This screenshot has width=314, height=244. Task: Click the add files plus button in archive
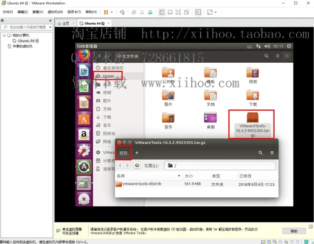[137, 153]
